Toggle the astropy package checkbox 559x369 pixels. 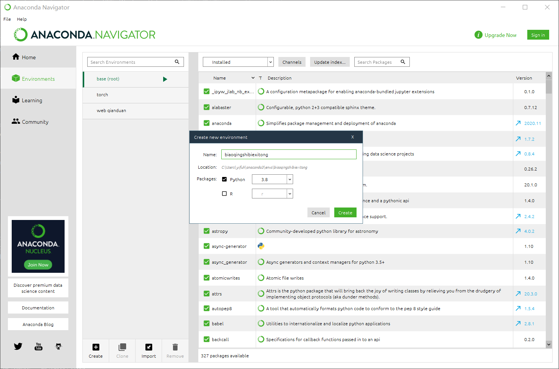click(x=207, y=231)
